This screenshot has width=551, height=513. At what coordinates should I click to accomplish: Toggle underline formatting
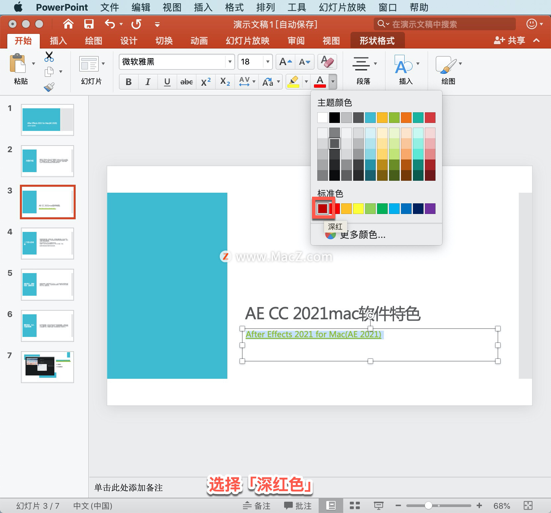coord(167,82)
